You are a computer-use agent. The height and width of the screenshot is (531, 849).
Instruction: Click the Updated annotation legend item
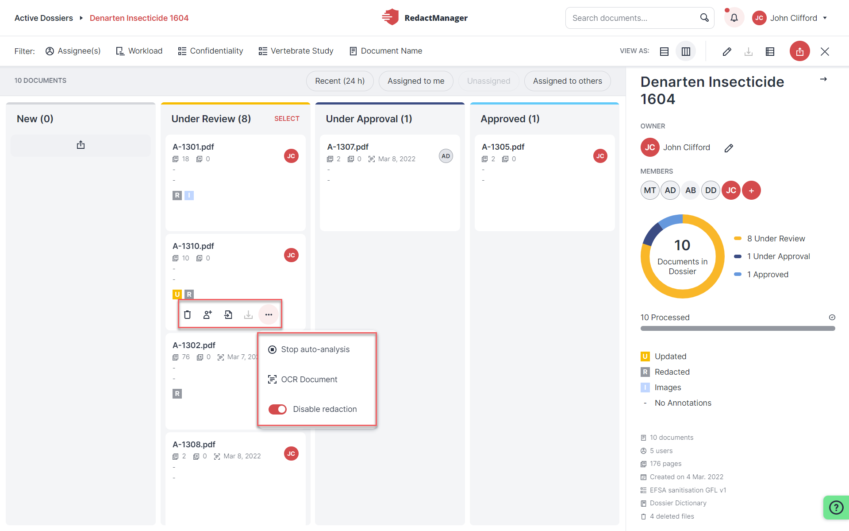click(x=664, y=357)
